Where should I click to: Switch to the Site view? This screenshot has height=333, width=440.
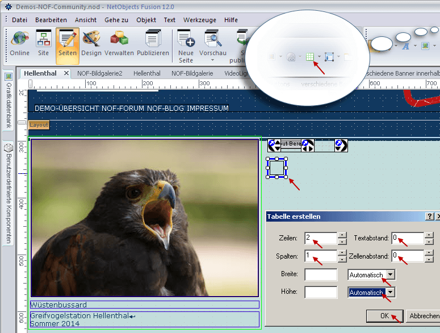(x=44, y=44)
